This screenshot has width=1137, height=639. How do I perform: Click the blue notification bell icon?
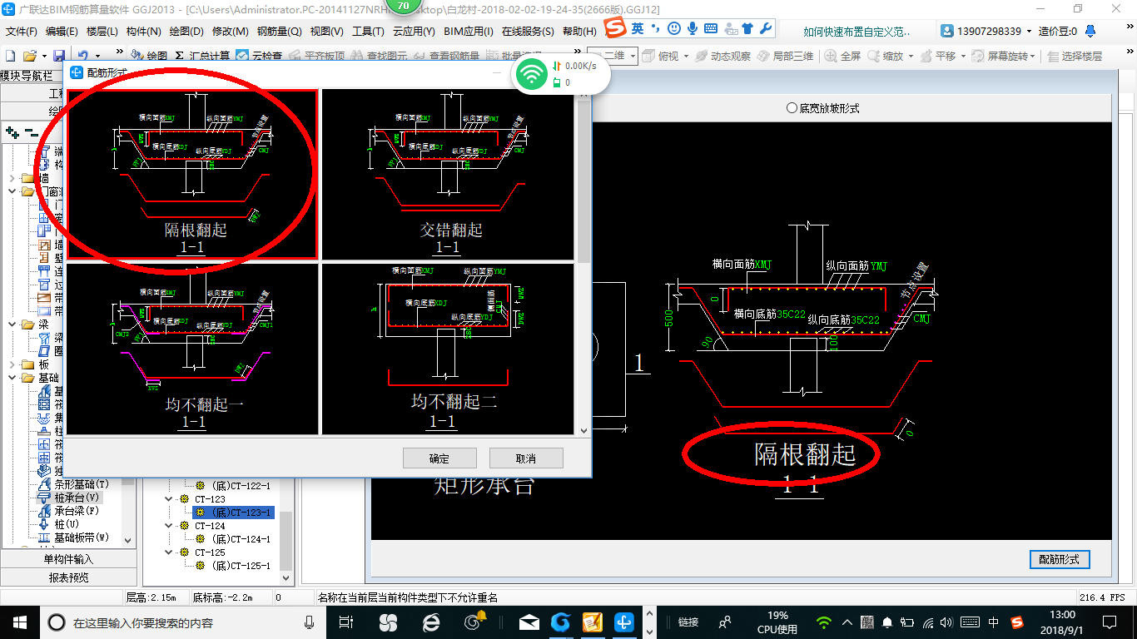(x=1090, y=32)
